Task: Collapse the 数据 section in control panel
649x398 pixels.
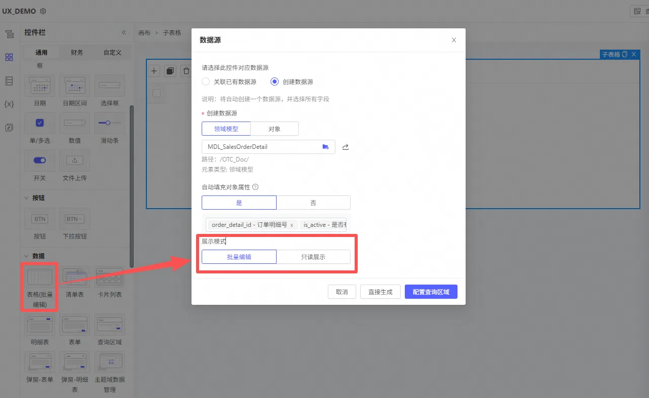Action: pyautogui.click(x=26, y=256)
